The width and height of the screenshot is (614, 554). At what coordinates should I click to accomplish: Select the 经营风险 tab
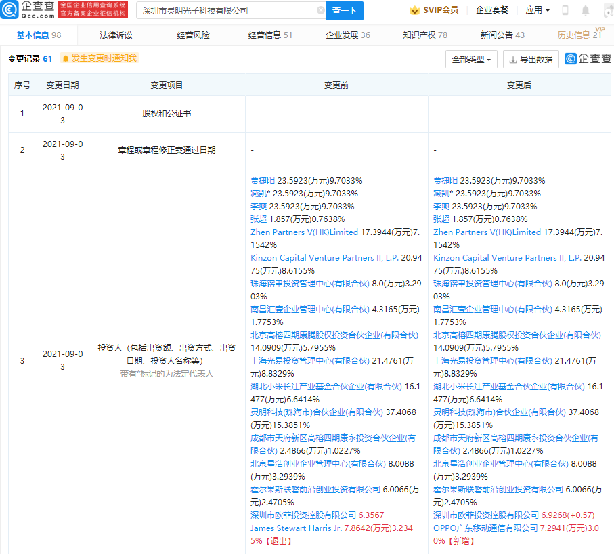pos(193,35)
